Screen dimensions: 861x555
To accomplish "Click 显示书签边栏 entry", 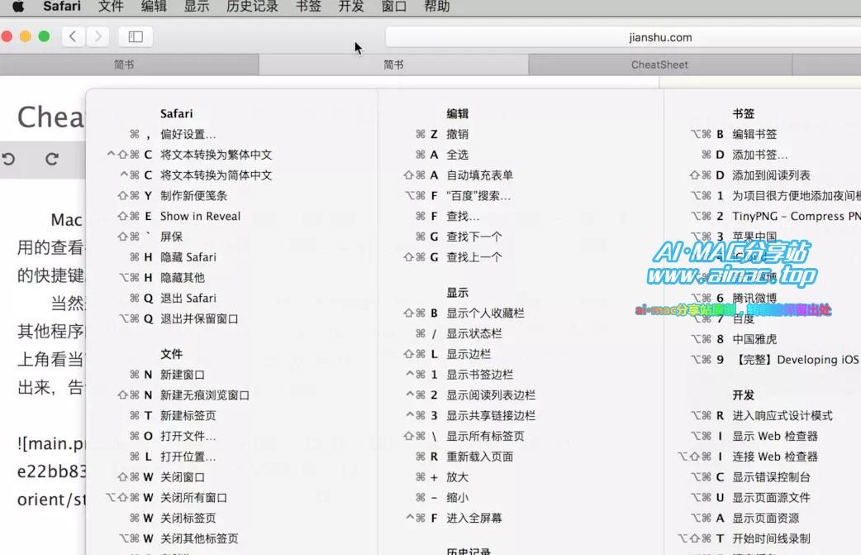I will 480,375.
